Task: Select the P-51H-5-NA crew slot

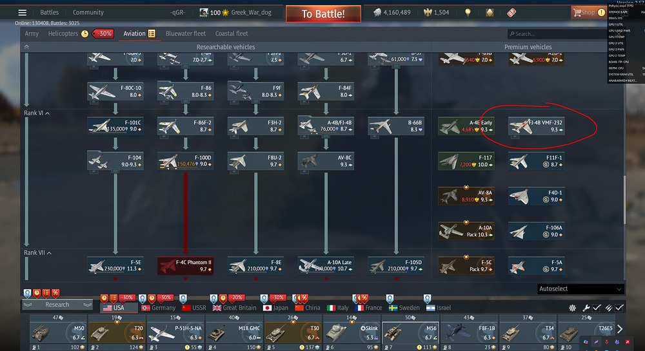Action: [x=176, y=332]
